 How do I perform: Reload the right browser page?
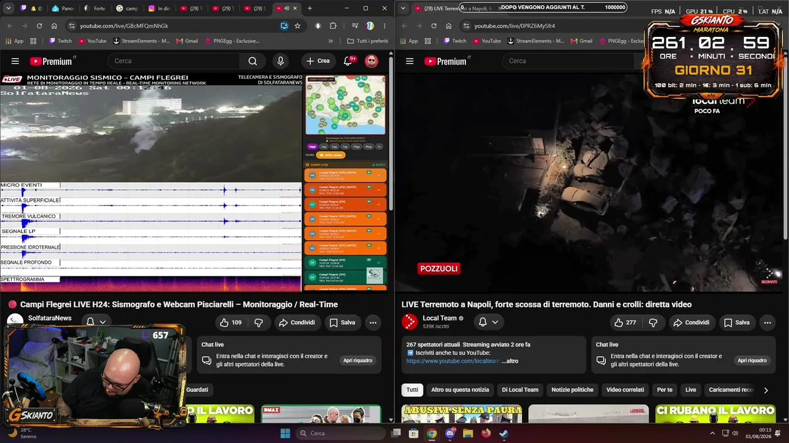pos(434,26)
